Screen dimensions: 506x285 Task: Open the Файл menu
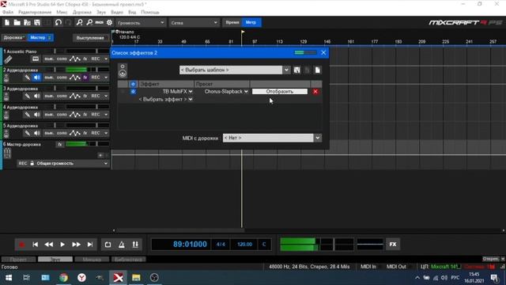click(8, 13)
